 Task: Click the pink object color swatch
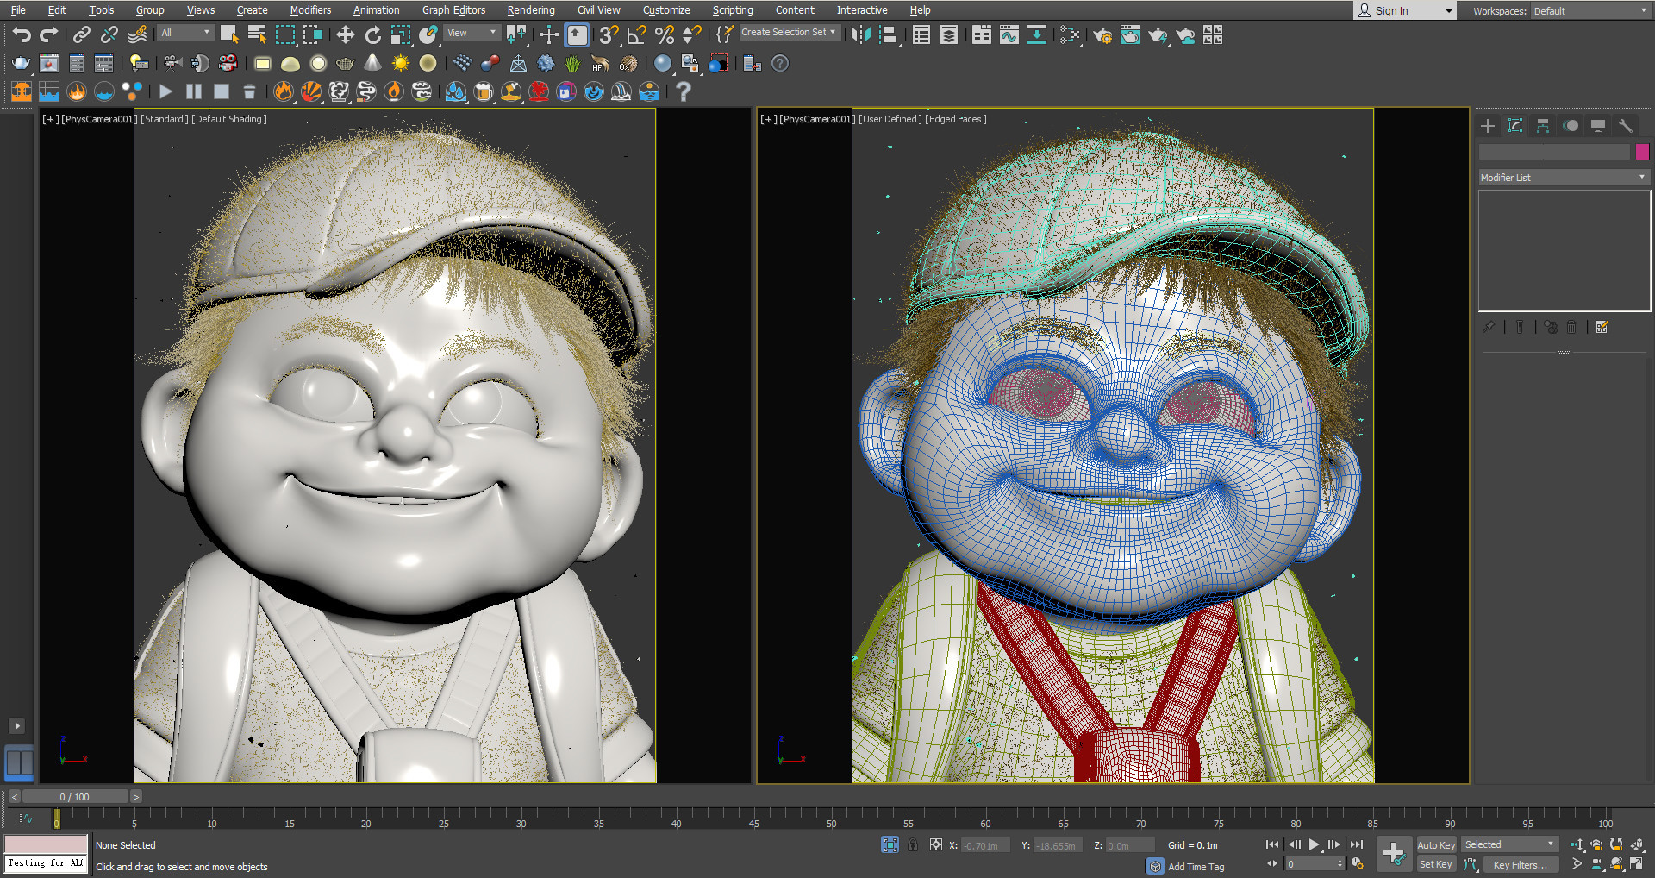click(1642, 152)
